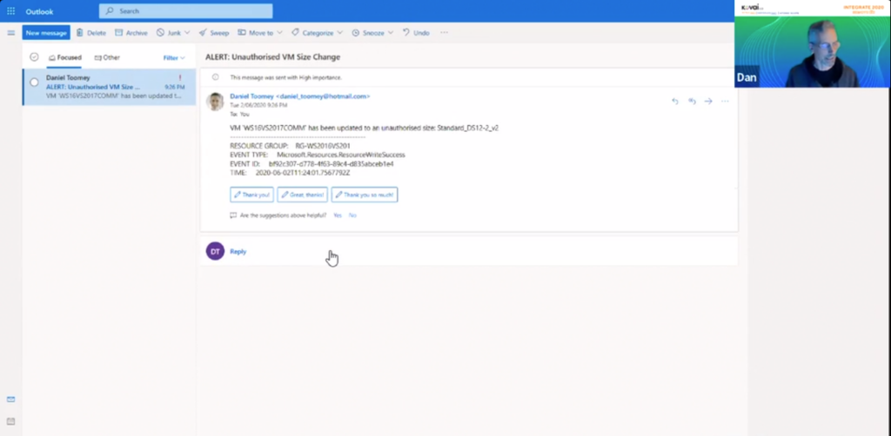Tick the selection circle on Daniel Toomey email

34,83
